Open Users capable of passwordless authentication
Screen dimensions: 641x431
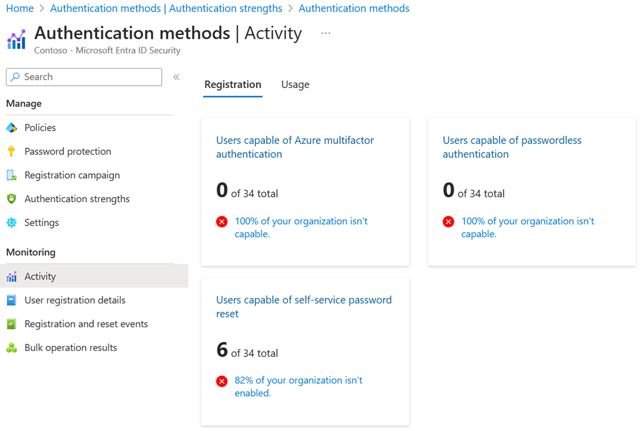(x=512, y=147)
